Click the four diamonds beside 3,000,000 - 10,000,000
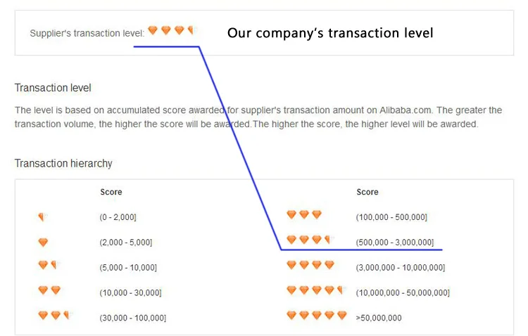The height and width of the screenshot is (336, 528). [x=310, y=265]
